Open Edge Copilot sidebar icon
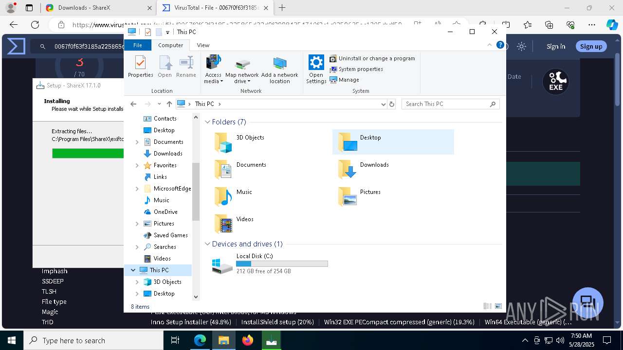Screen dimensions: 623x350 (612, 25)
